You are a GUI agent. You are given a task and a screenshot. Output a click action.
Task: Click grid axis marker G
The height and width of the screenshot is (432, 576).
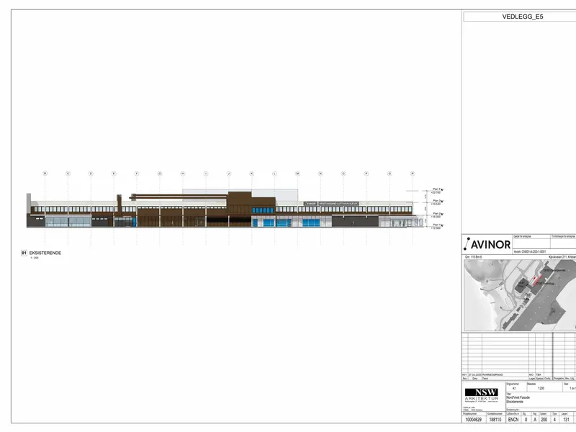pyautogui.click(x=160, y=174)
